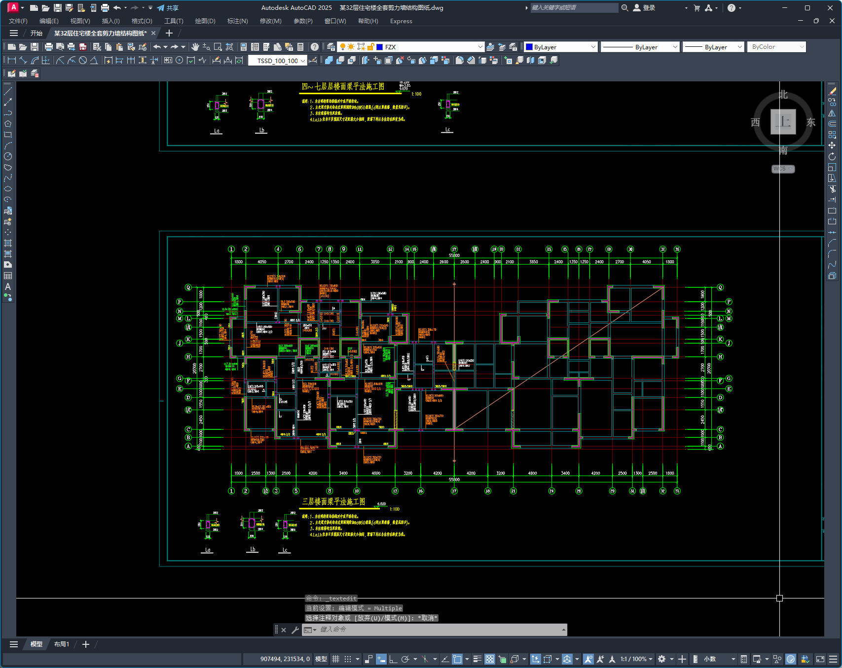
Task: Open the ByLayer color dropdown
Action: [x=561, y=47]
